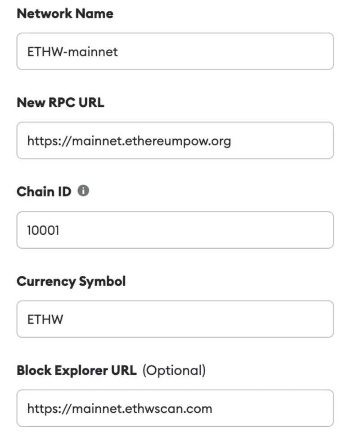
Task: Focus the Block Explorer URL input field
Action: pos(175,408)
